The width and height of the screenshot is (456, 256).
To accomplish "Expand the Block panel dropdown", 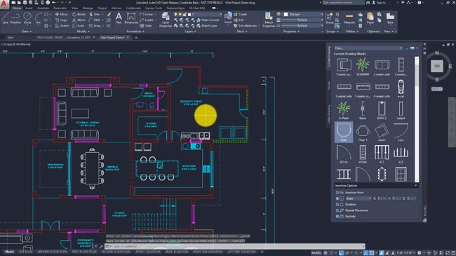I will pos(242,32).
